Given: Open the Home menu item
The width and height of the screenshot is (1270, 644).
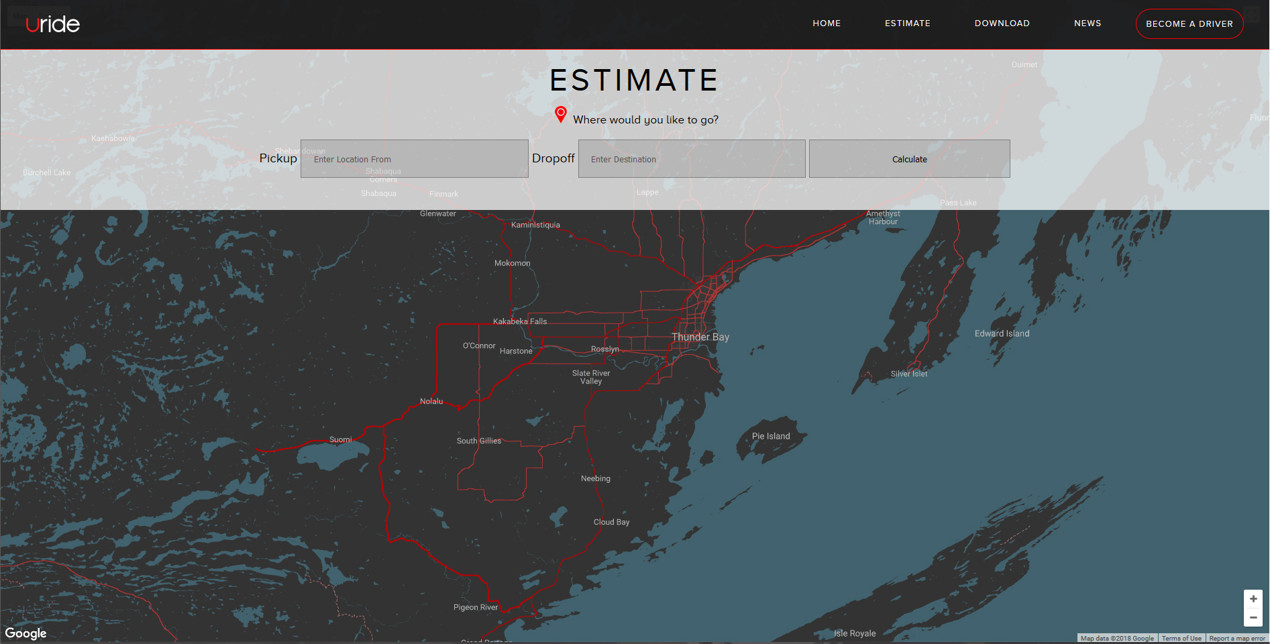Looking at the screenshot, I should click(x=826, y=23).
